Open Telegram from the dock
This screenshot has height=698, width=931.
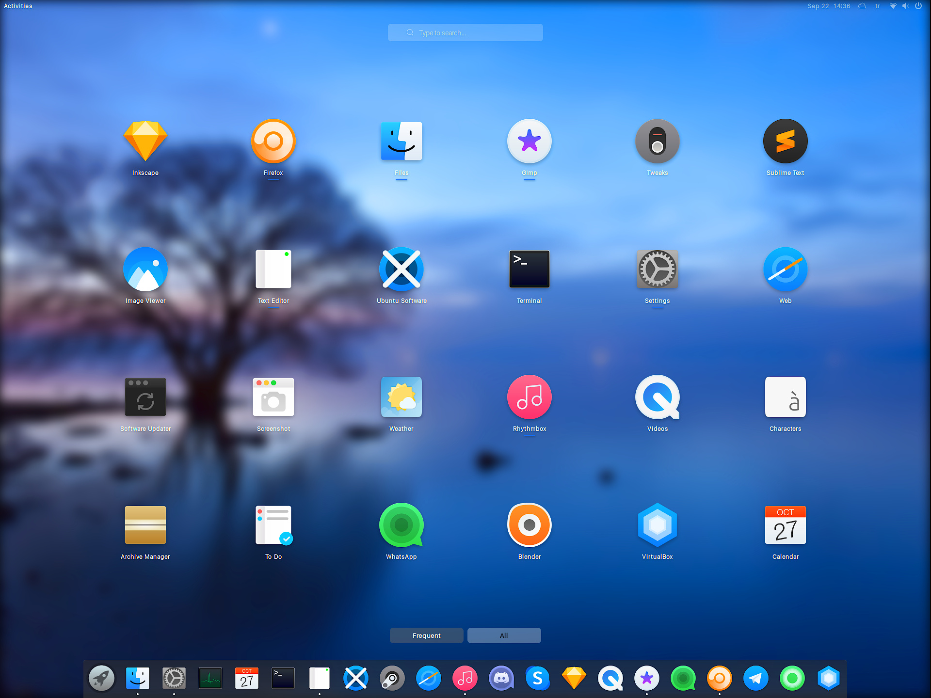coord(756,678)
